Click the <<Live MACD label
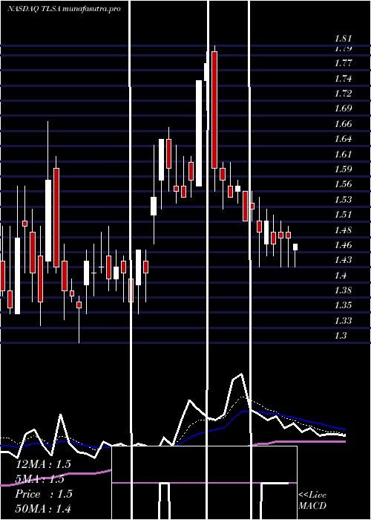 312,500
